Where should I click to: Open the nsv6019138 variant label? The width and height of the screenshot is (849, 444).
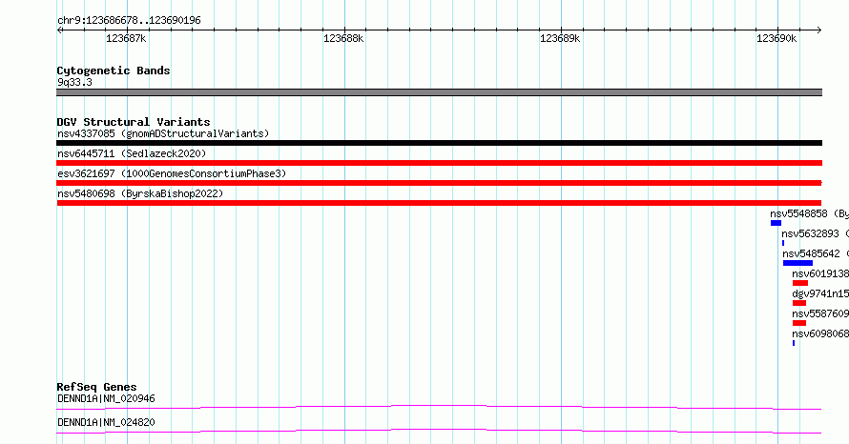tap(820, 273)
